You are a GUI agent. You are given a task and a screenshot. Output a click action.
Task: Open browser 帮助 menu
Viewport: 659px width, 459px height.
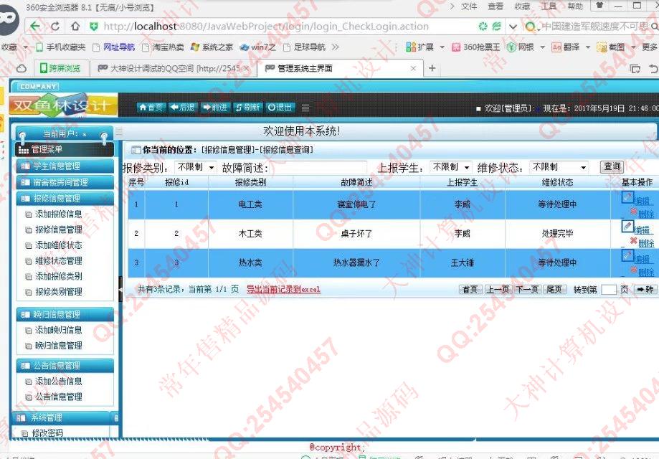[x=575, y=6]
